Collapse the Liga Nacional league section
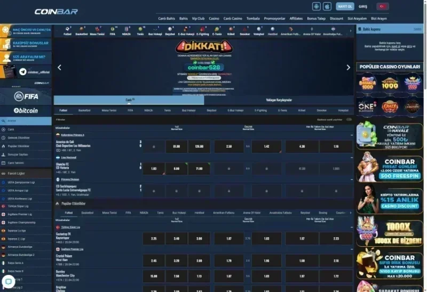 (352, 157)
